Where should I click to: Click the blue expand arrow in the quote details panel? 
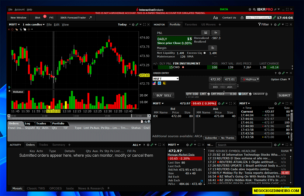coord(201,181)
